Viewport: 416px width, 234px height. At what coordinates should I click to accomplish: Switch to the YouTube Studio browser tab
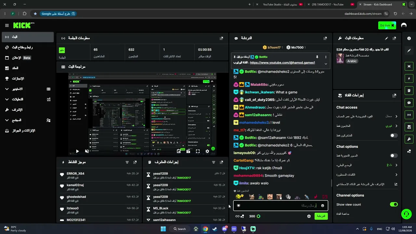pos(280,5)
